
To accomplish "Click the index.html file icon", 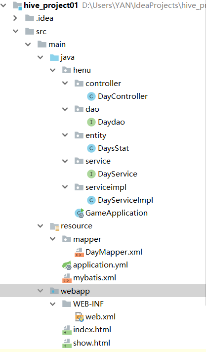I will 67,330.
